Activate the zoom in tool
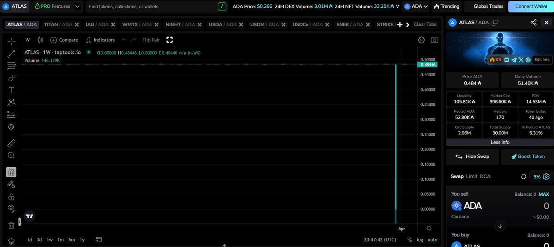554x247 pixels. tap(11, 155)
